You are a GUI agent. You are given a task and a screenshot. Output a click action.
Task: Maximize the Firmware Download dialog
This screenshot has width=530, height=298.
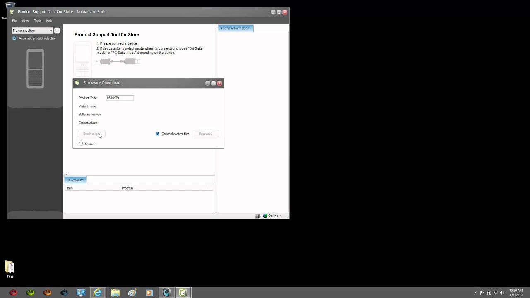point(214,83)
